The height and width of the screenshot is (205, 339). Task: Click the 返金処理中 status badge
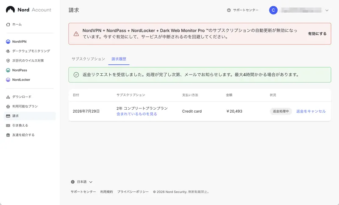pyautogui.click(x=281, y=111)
